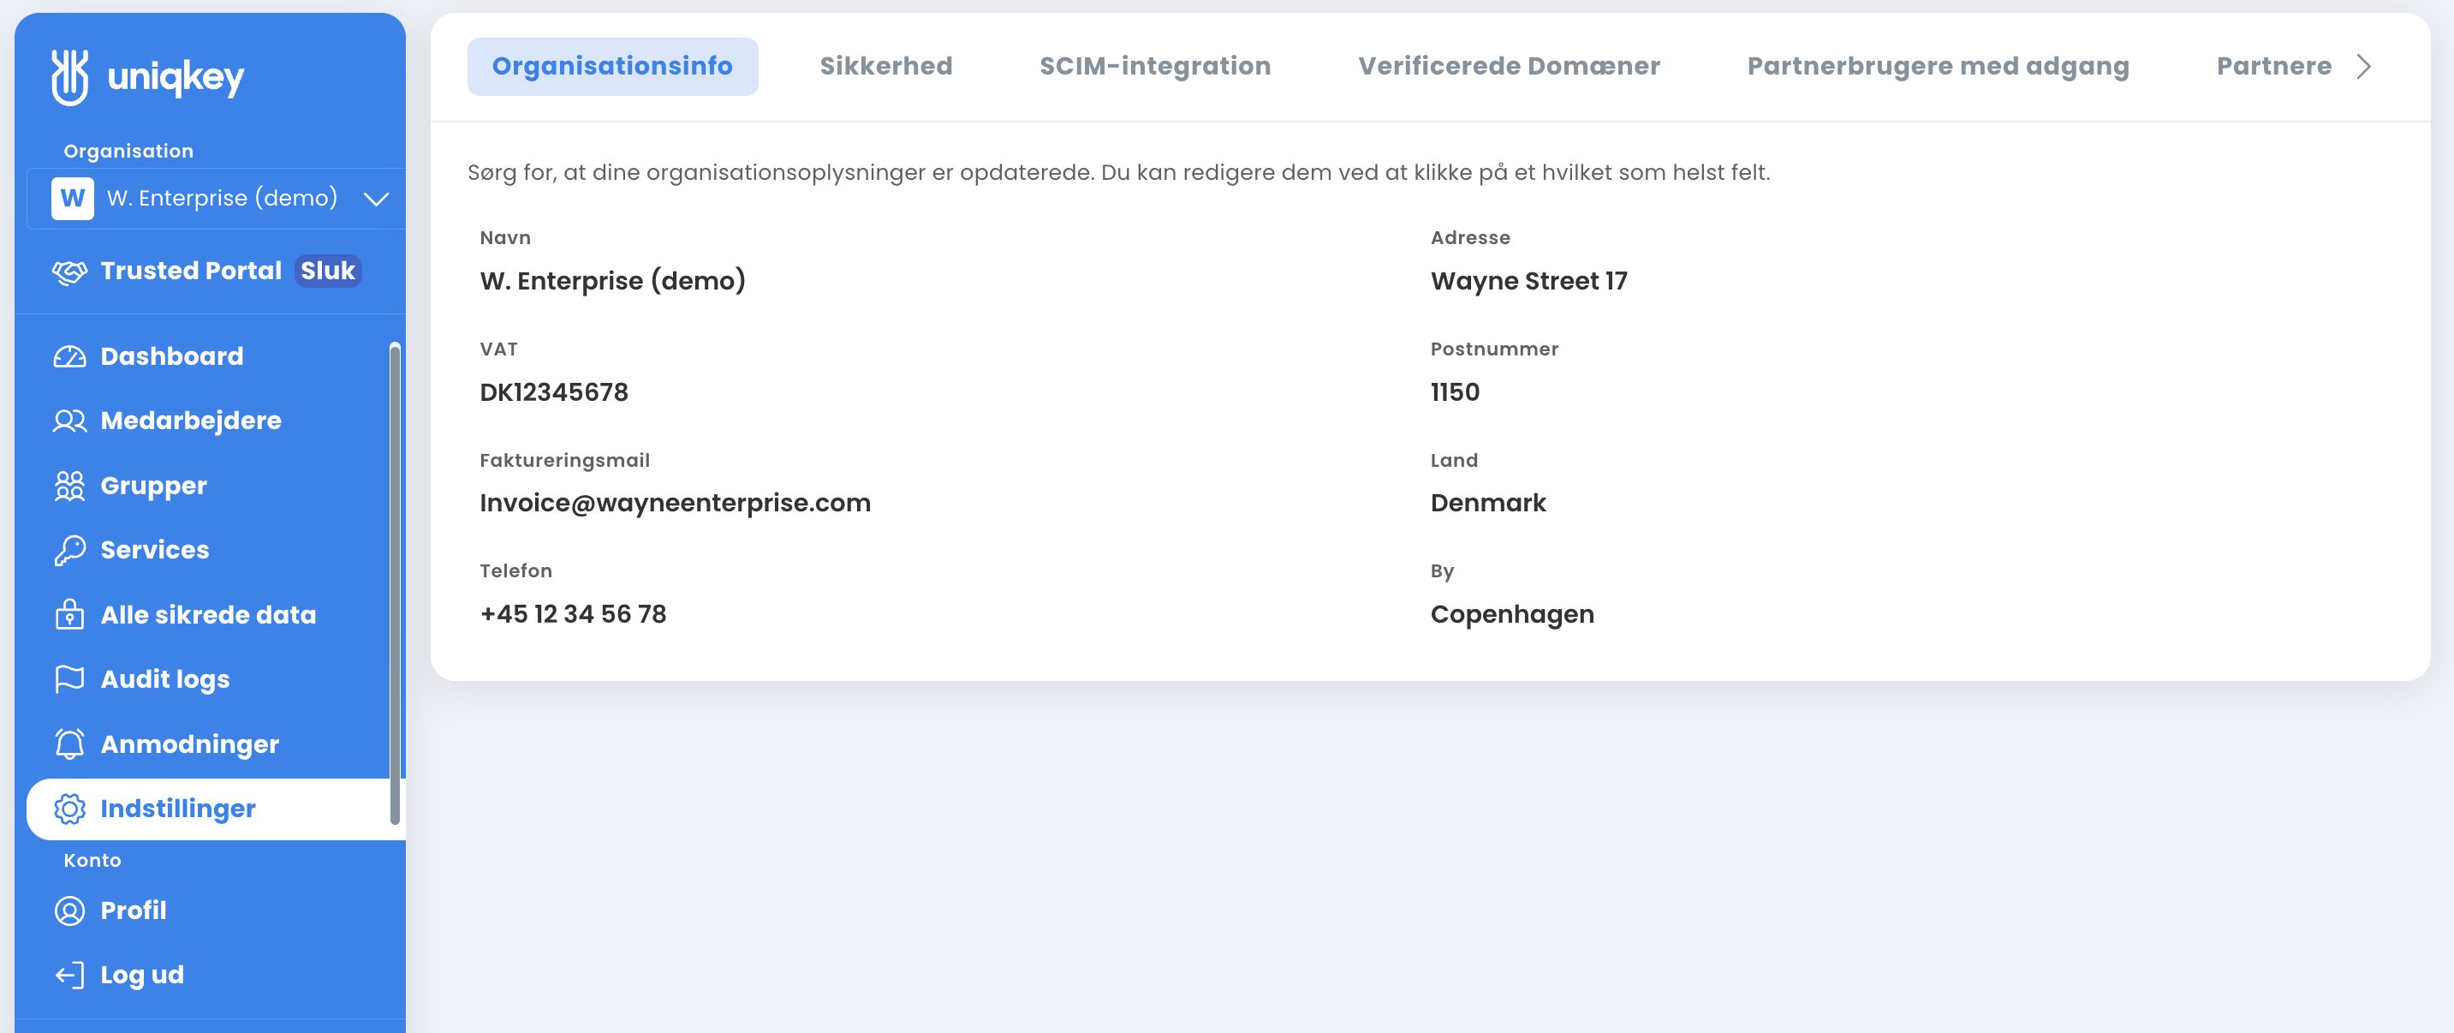Open Dashboard via its gauge icon
The image size is (2454, 1033).
point(69,356)
